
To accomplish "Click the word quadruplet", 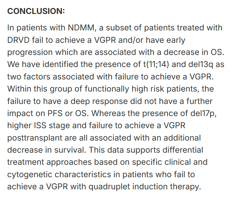I will pyautogui.click(x=109, y=187).
